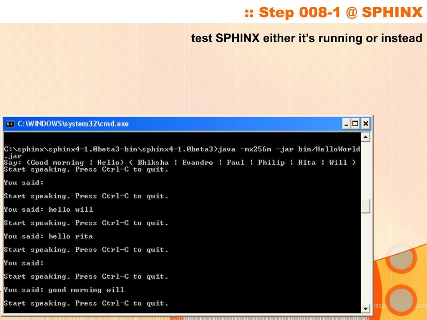Image resolution: width=427 pixels, height=320 pixels.
Task: Click the '.jar' text line
Action: [13, 156]
